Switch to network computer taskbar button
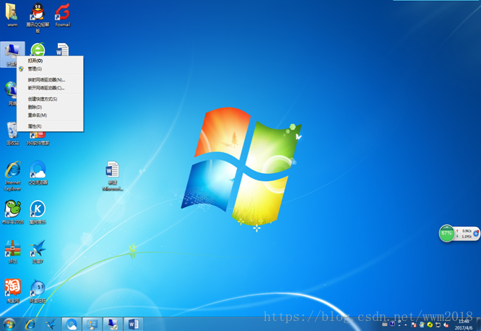 [x=113, y=325]
